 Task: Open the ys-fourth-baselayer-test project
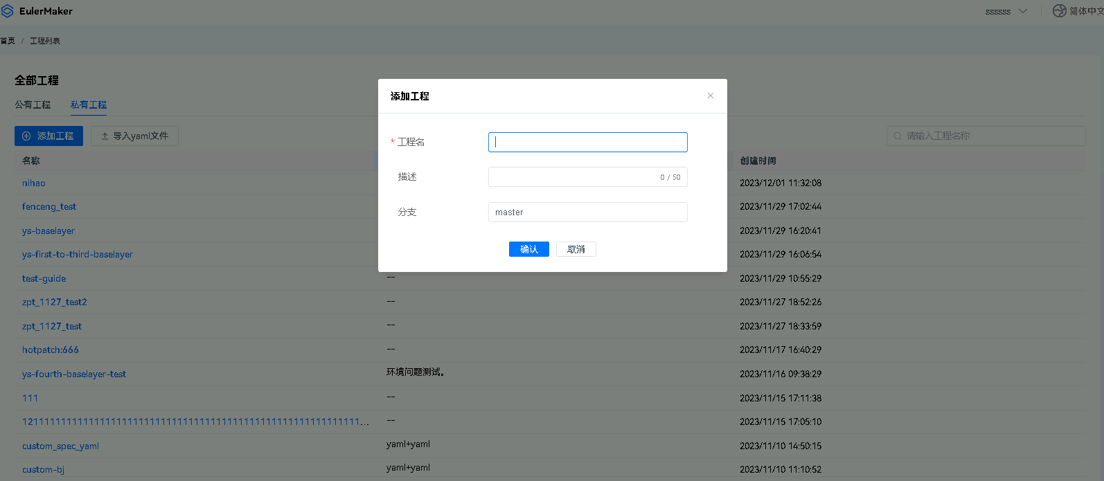[73, 374]
